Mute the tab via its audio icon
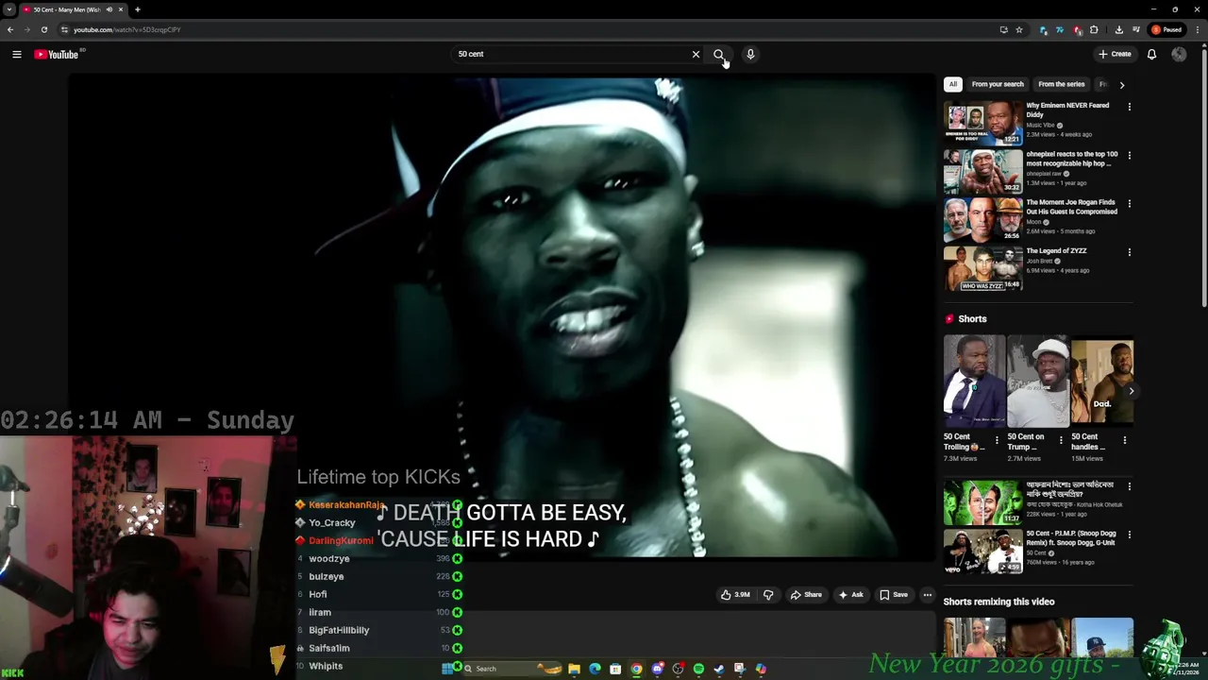Viewport: 1208px width, 680px height. tap(109, 9)
